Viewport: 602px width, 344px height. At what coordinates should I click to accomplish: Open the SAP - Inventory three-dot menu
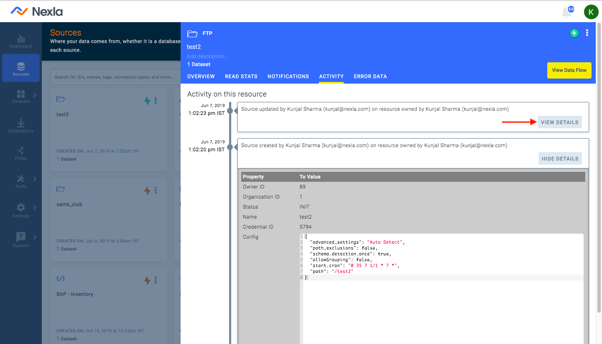pos(156,280)
